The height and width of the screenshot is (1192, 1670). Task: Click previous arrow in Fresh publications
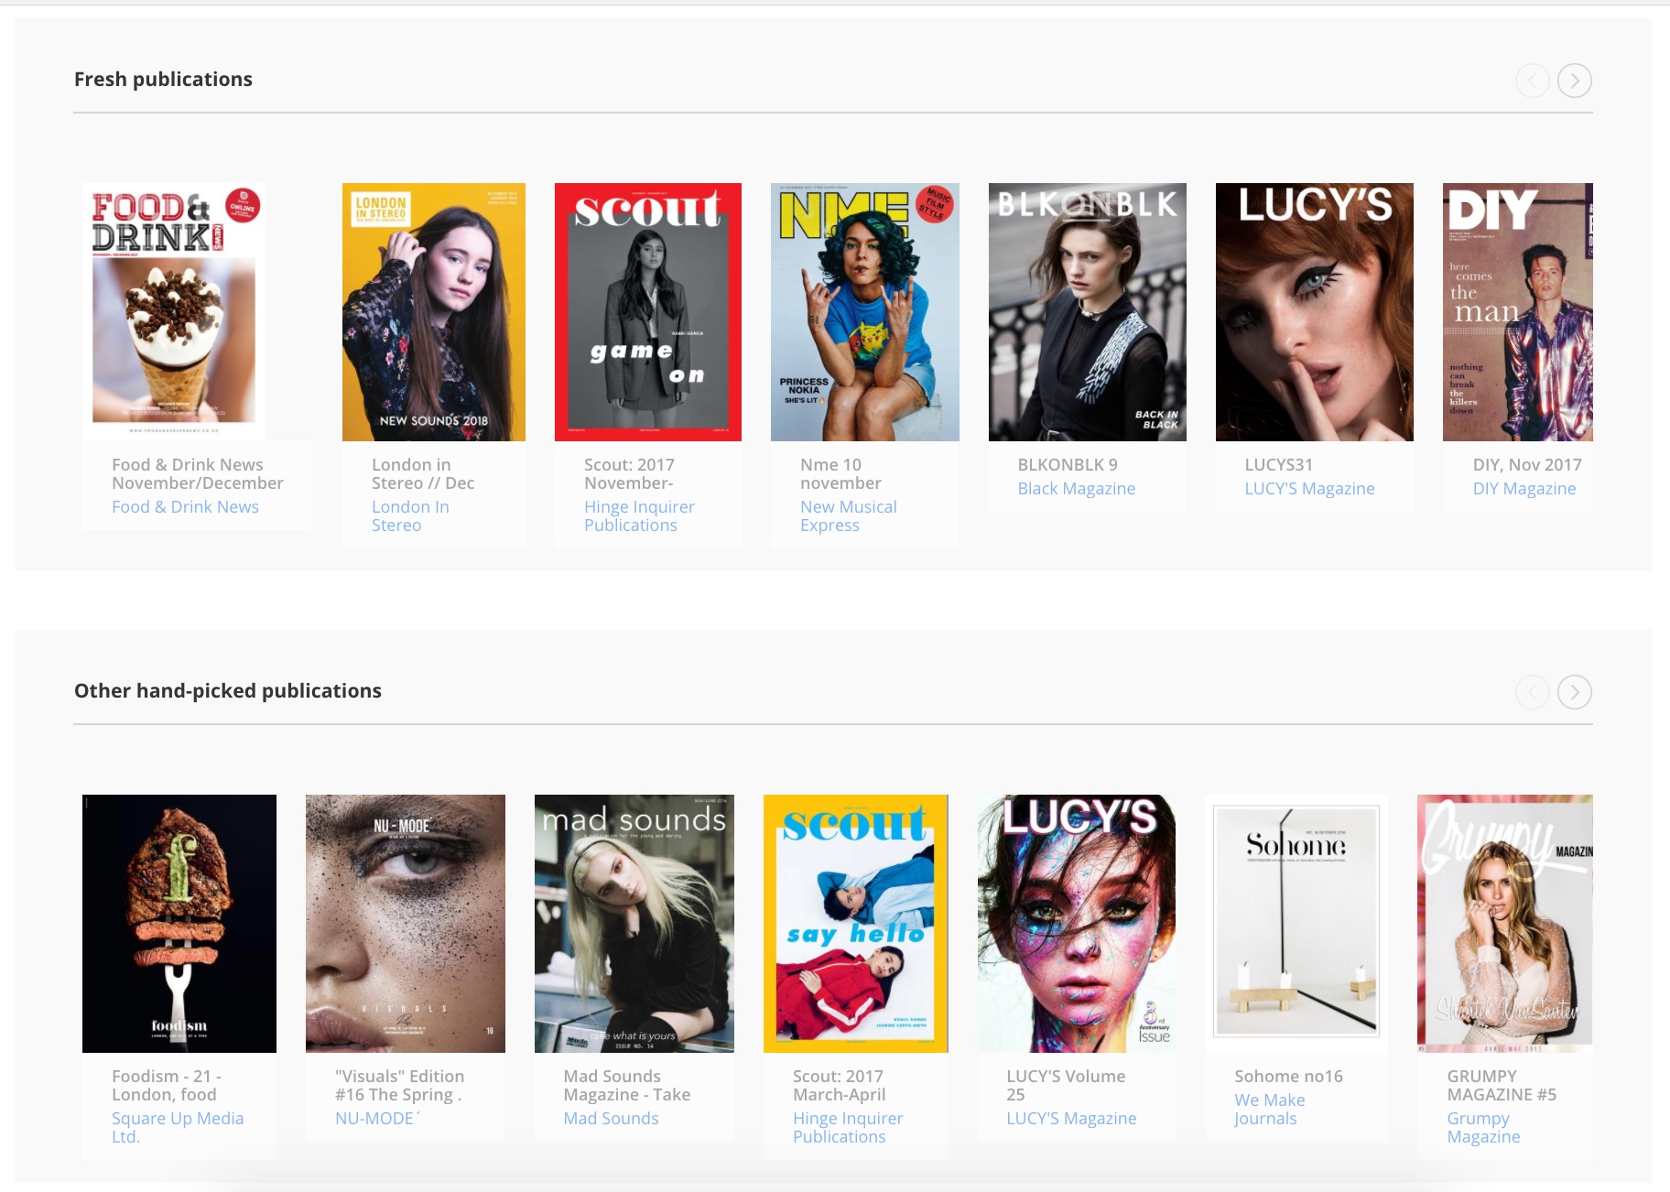pos(1532,81)
